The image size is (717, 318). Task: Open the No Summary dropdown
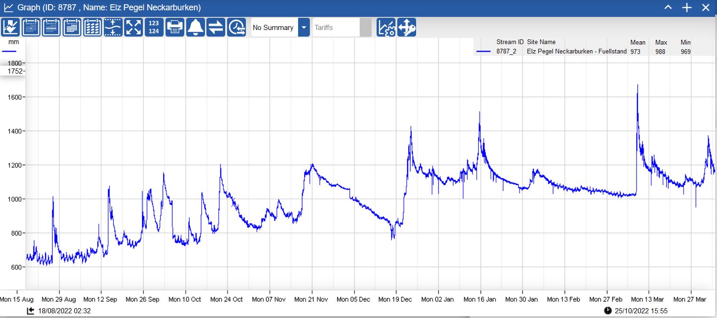304,27
